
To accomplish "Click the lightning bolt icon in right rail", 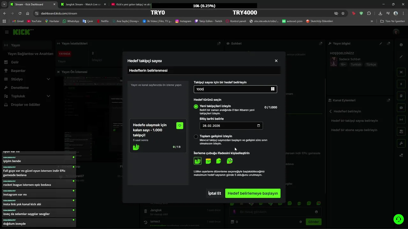I will pos(401,84).
